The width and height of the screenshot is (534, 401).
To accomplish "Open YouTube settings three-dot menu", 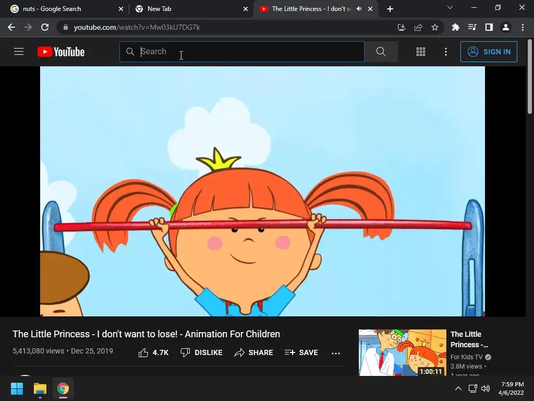I will [445, 52].
